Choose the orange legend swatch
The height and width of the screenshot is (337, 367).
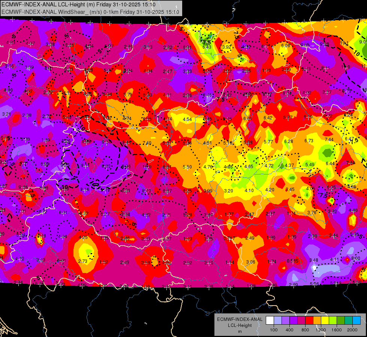(317, 321)
